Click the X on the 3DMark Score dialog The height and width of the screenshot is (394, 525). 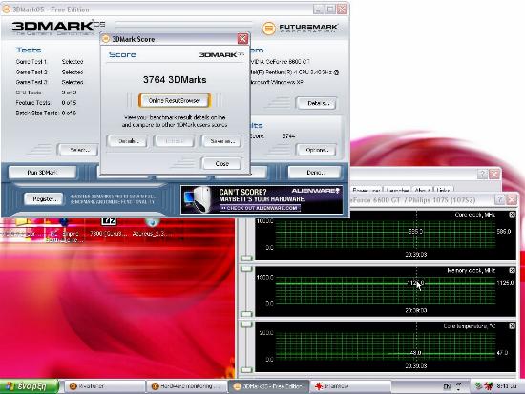tap(242, 39)
